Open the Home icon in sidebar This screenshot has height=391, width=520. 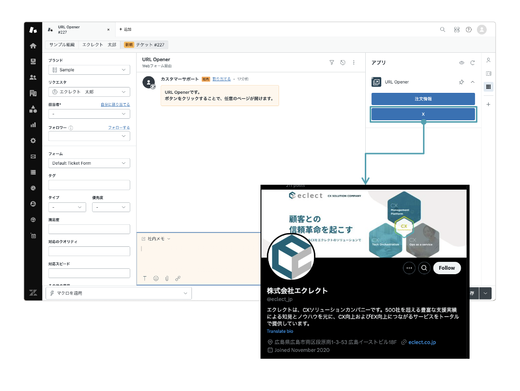pyautogui.click(x=33, y=46)
